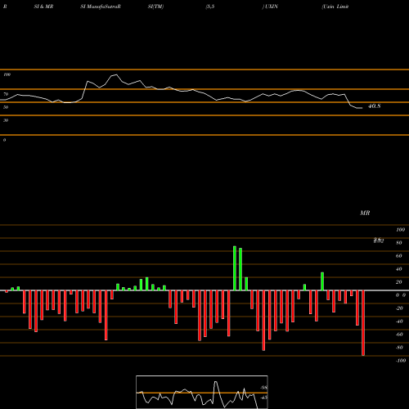Click the MR axis label -60
Viewport: 409px width, 409px height.
399,335
